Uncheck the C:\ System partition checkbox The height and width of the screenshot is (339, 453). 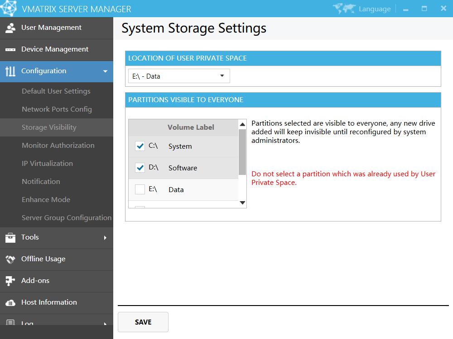[x=140, y=146]
